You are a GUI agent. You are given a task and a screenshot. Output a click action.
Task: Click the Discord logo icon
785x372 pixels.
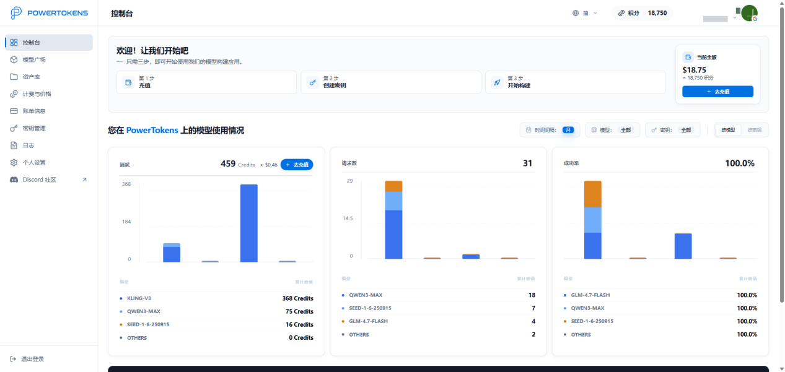pos(14,180)
